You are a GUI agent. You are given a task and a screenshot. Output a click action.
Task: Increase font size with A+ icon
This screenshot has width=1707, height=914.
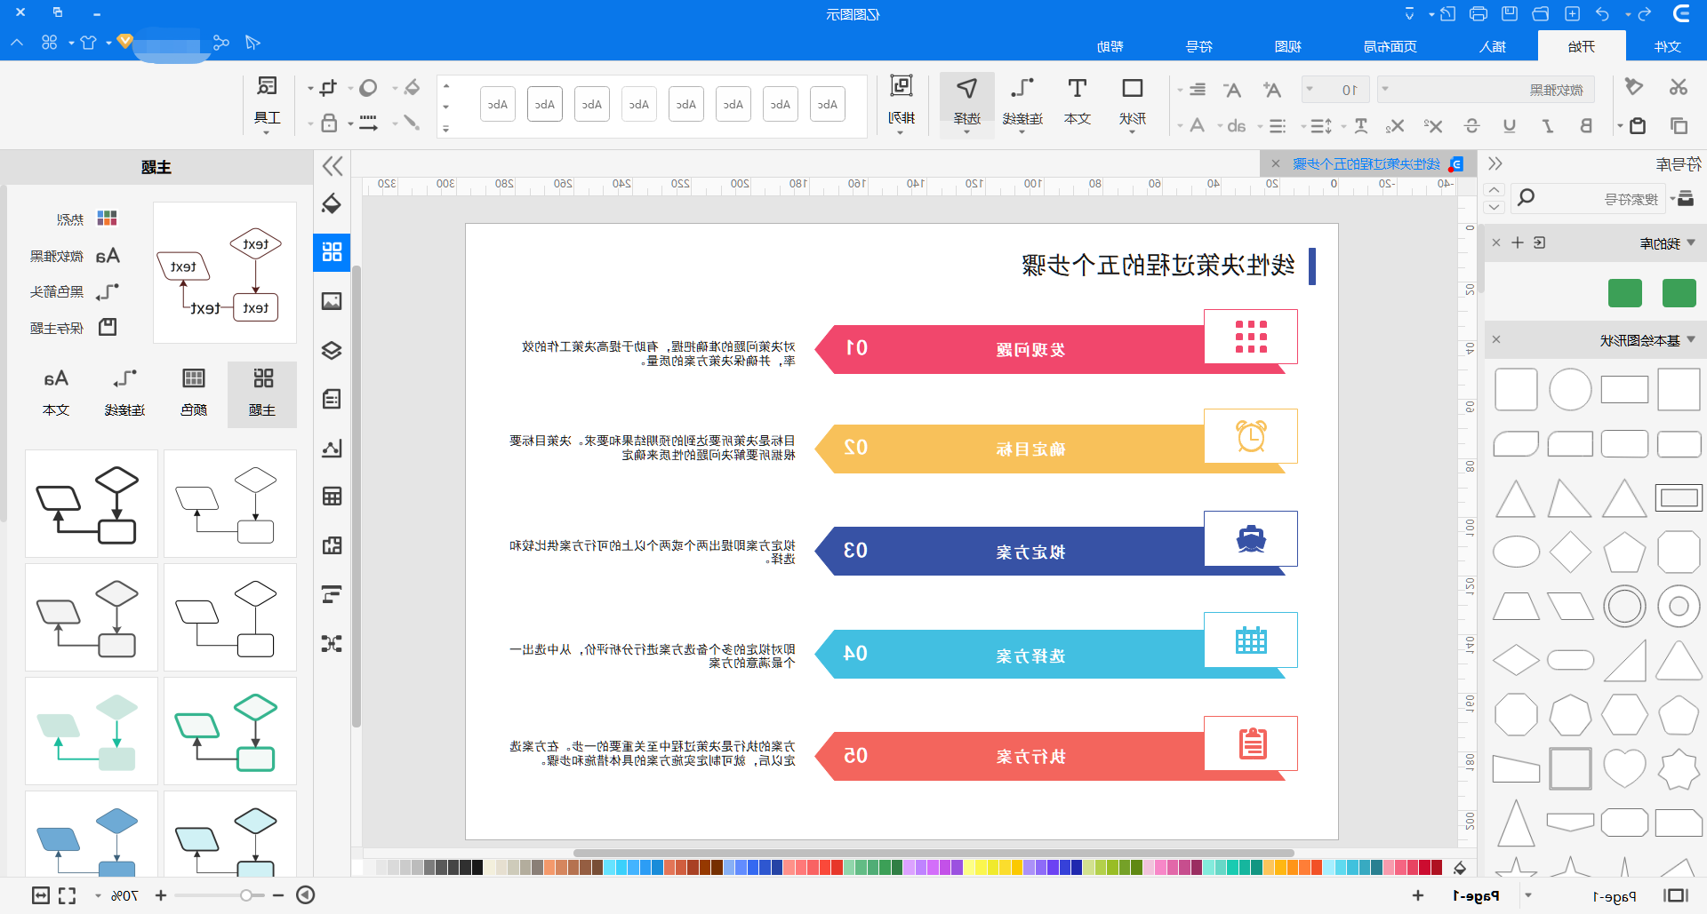coord(1272,89)
